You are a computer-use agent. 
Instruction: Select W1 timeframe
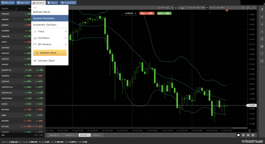218,8
